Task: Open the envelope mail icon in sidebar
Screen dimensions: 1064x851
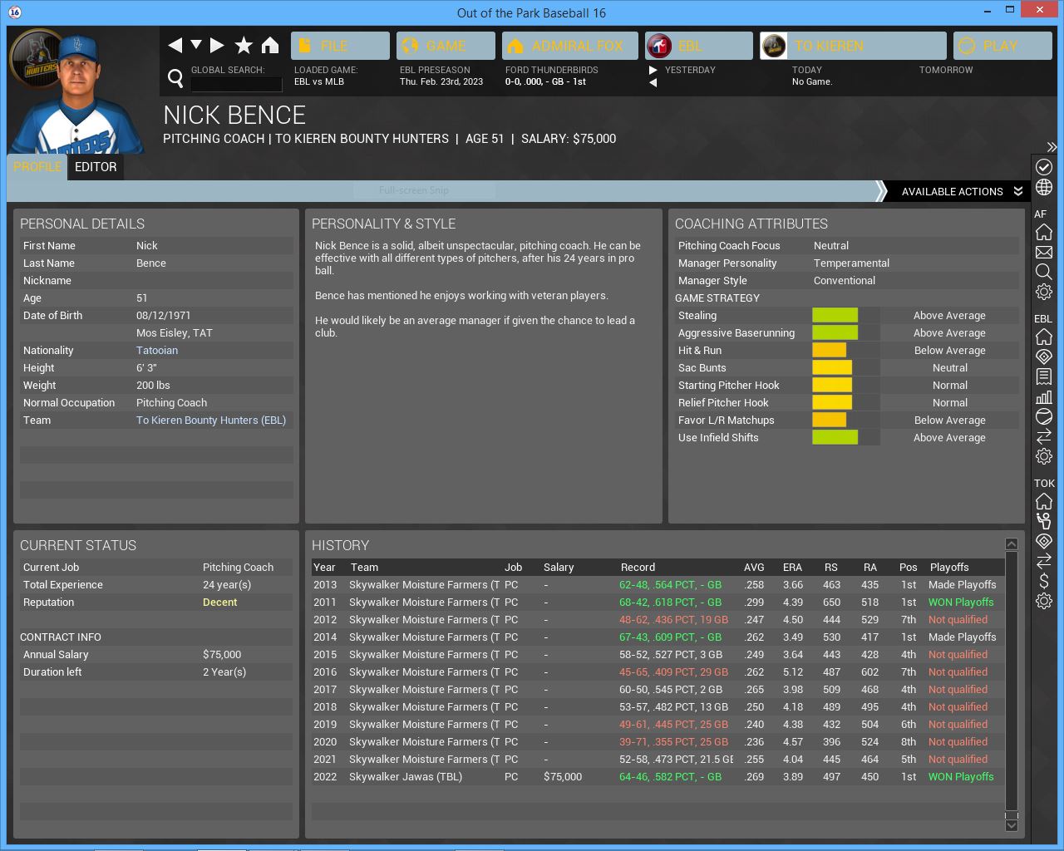Action: (1044, 252)
